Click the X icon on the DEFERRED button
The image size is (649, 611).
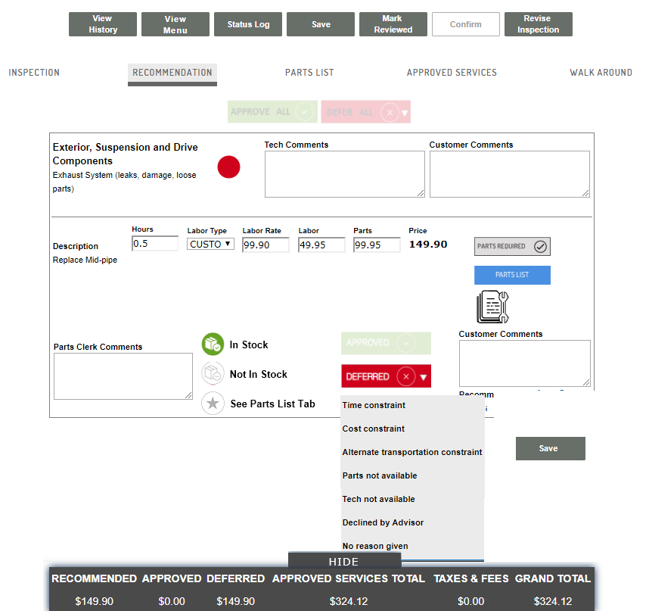[x=405, y=376]
